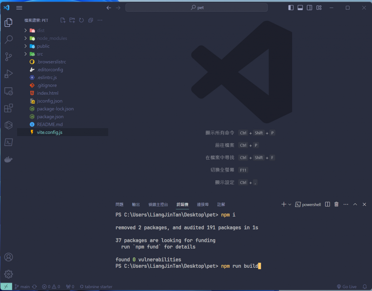Viewport: 372px width, 291px height.
Task: Go back with the left arrow
Action: 109,8
